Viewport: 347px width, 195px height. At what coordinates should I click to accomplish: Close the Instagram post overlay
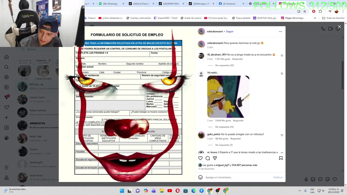click(339, 27)
